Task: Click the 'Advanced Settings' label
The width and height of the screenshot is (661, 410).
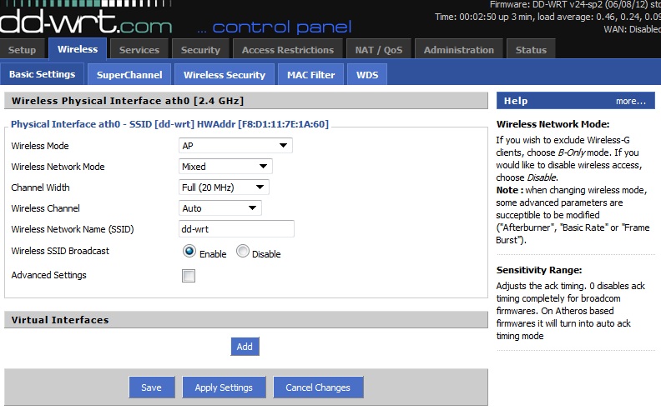Action: 49,275
